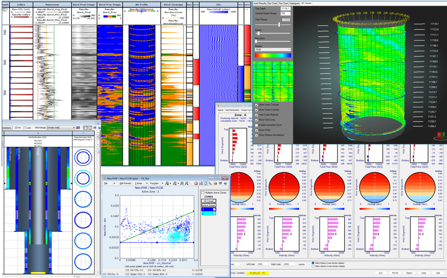Image resolution: width=447 pixels, height=278 pixels.
Task: Click the red circular icon in Xplot toolbar
Action: pyautogui.click(x=196, y=183)
